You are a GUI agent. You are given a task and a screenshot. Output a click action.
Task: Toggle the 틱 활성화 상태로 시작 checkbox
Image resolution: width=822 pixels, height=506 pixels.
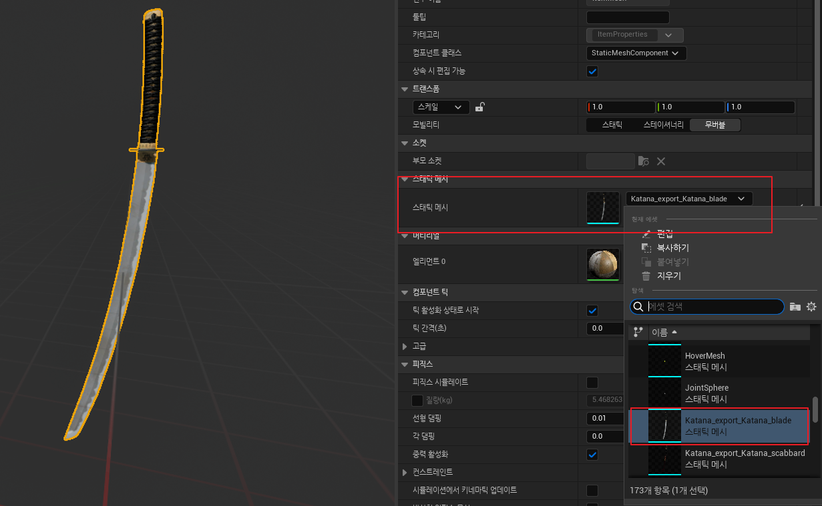[592, 311]
